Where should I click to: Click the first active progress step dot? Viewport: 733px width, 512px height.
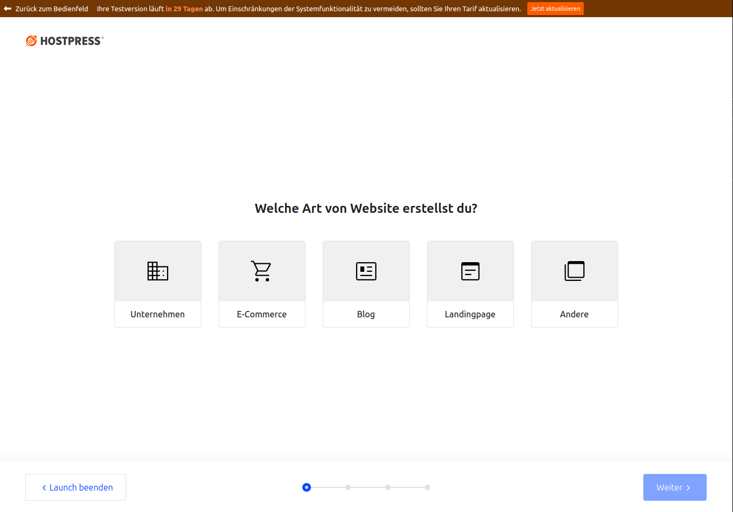coord(307,487)
